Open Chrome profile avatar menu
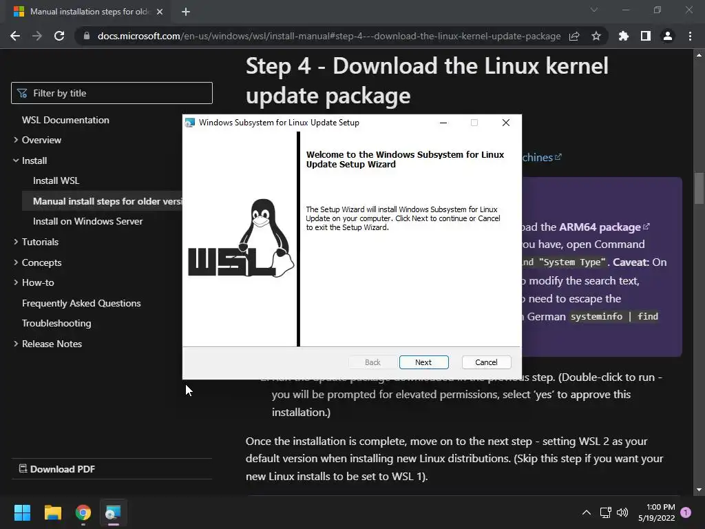The width and height of the screenshot is (705, 529). [x=668, y=36]
